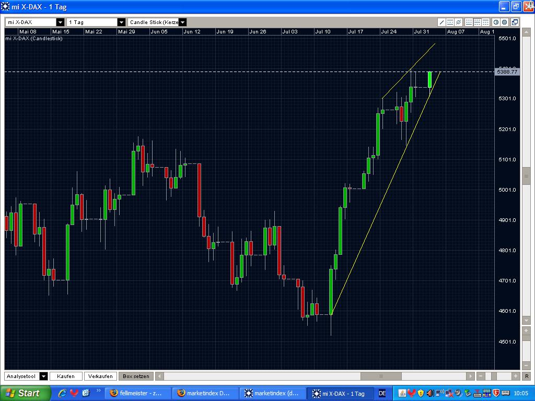Select the trend line drawing tool
The width and height of the screenshot is (535, 401).
click(441, 22)
